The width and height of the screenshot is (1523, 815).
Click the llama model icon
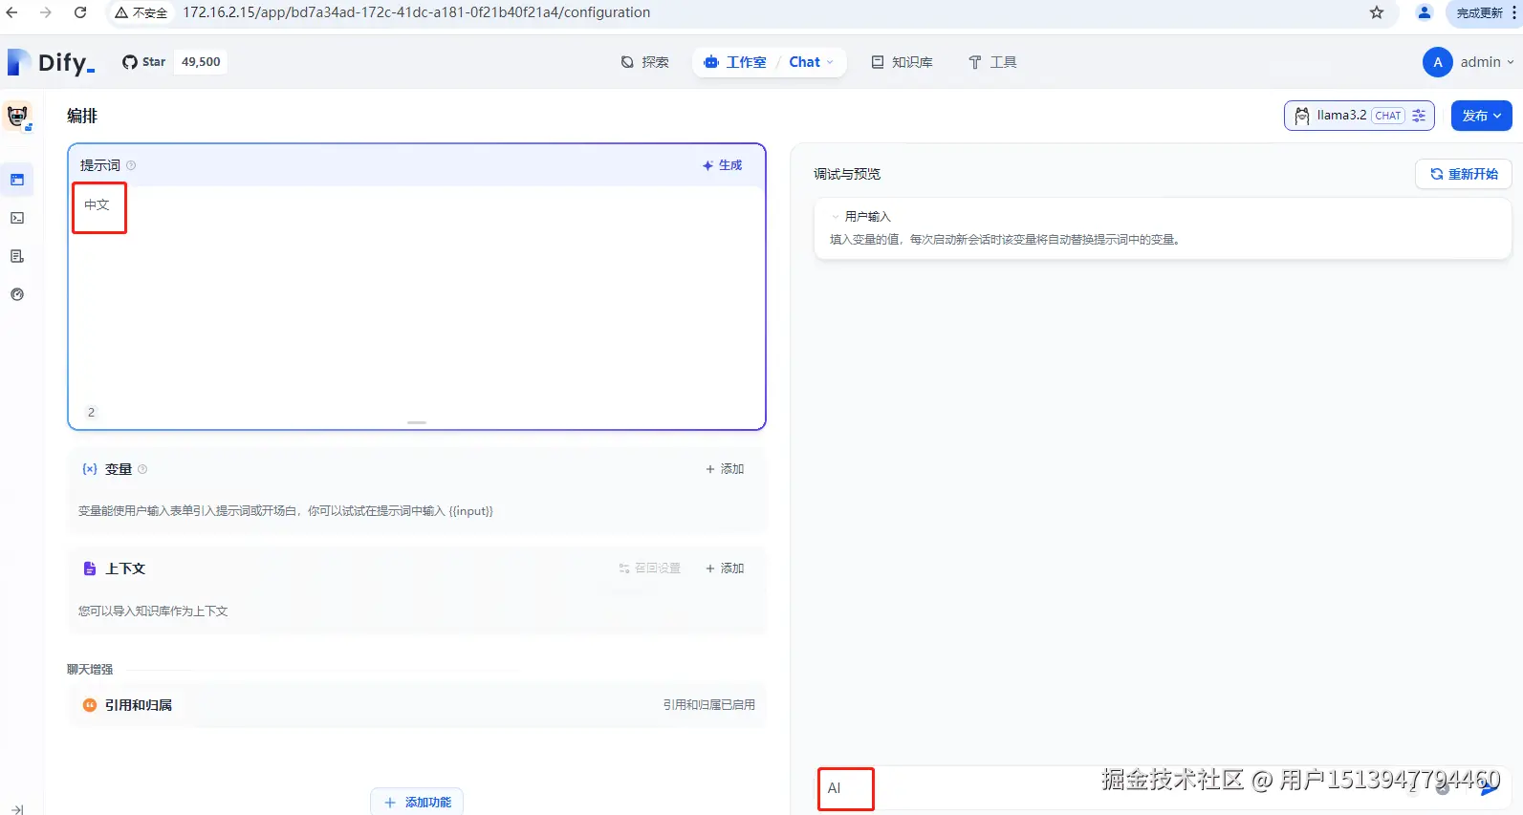point(1301,116)
